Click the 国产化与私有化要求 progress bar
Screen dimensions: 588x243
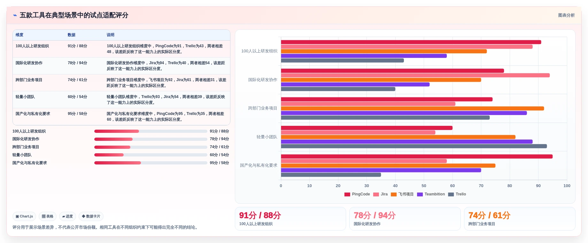coord(151,163)
